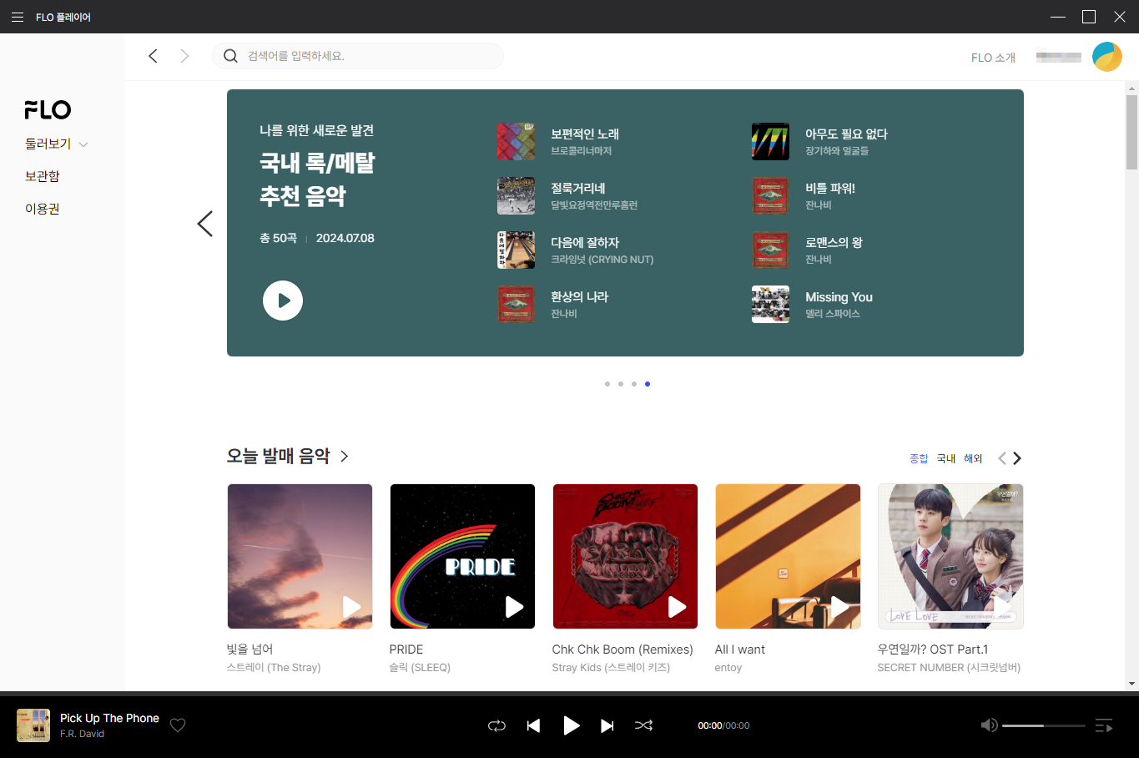Open song 로맨스의 왕 in banner

coord(834,242)
